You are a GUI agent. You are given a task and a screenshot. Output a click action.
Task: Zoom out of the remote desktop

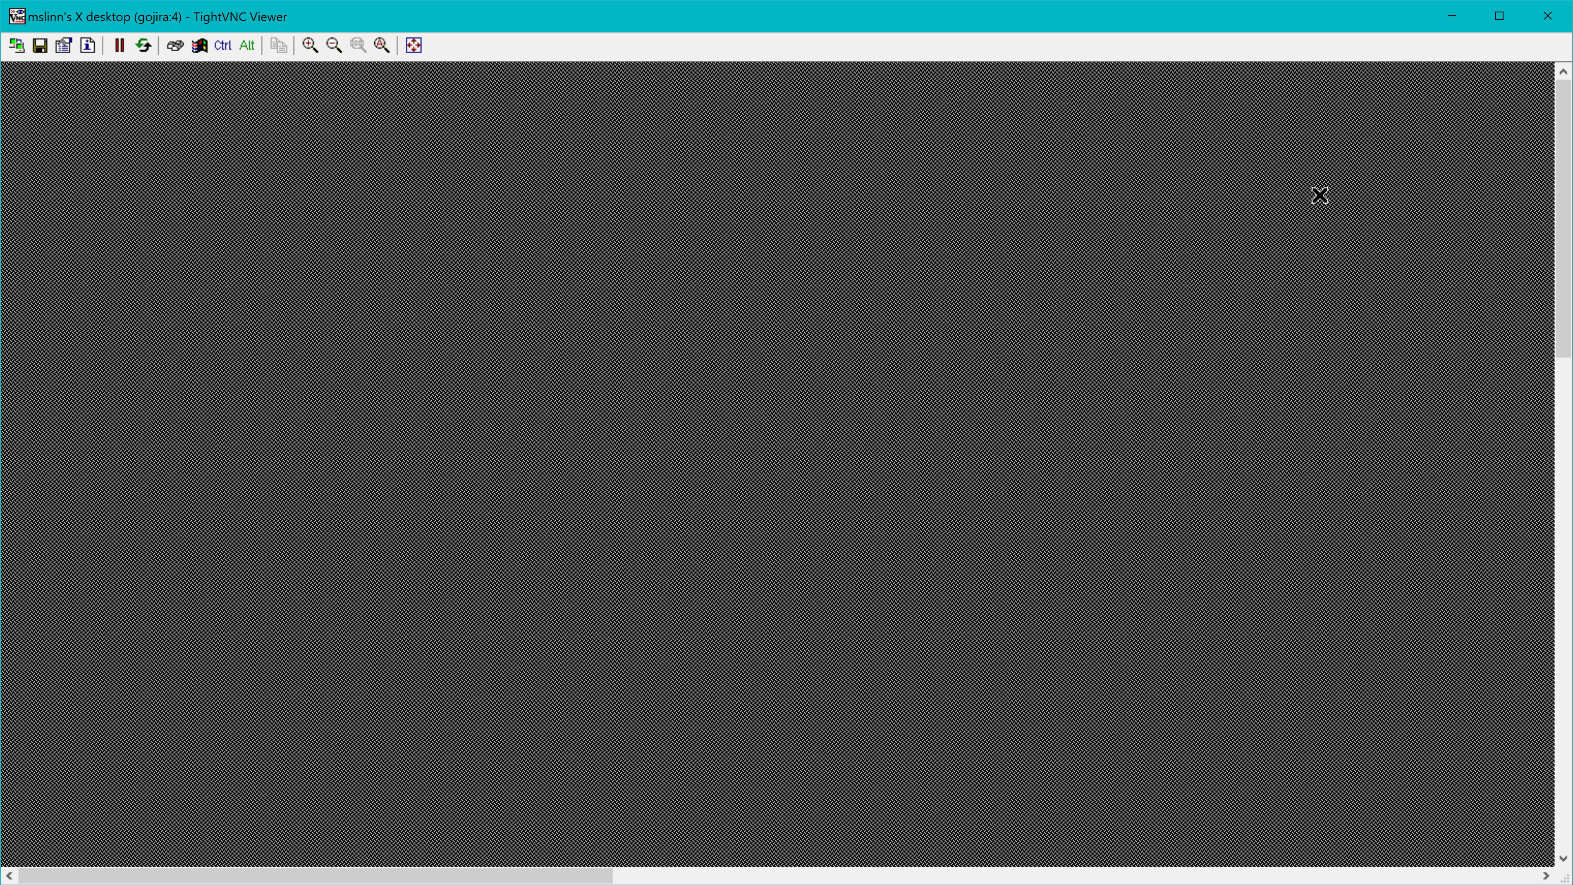334,45
